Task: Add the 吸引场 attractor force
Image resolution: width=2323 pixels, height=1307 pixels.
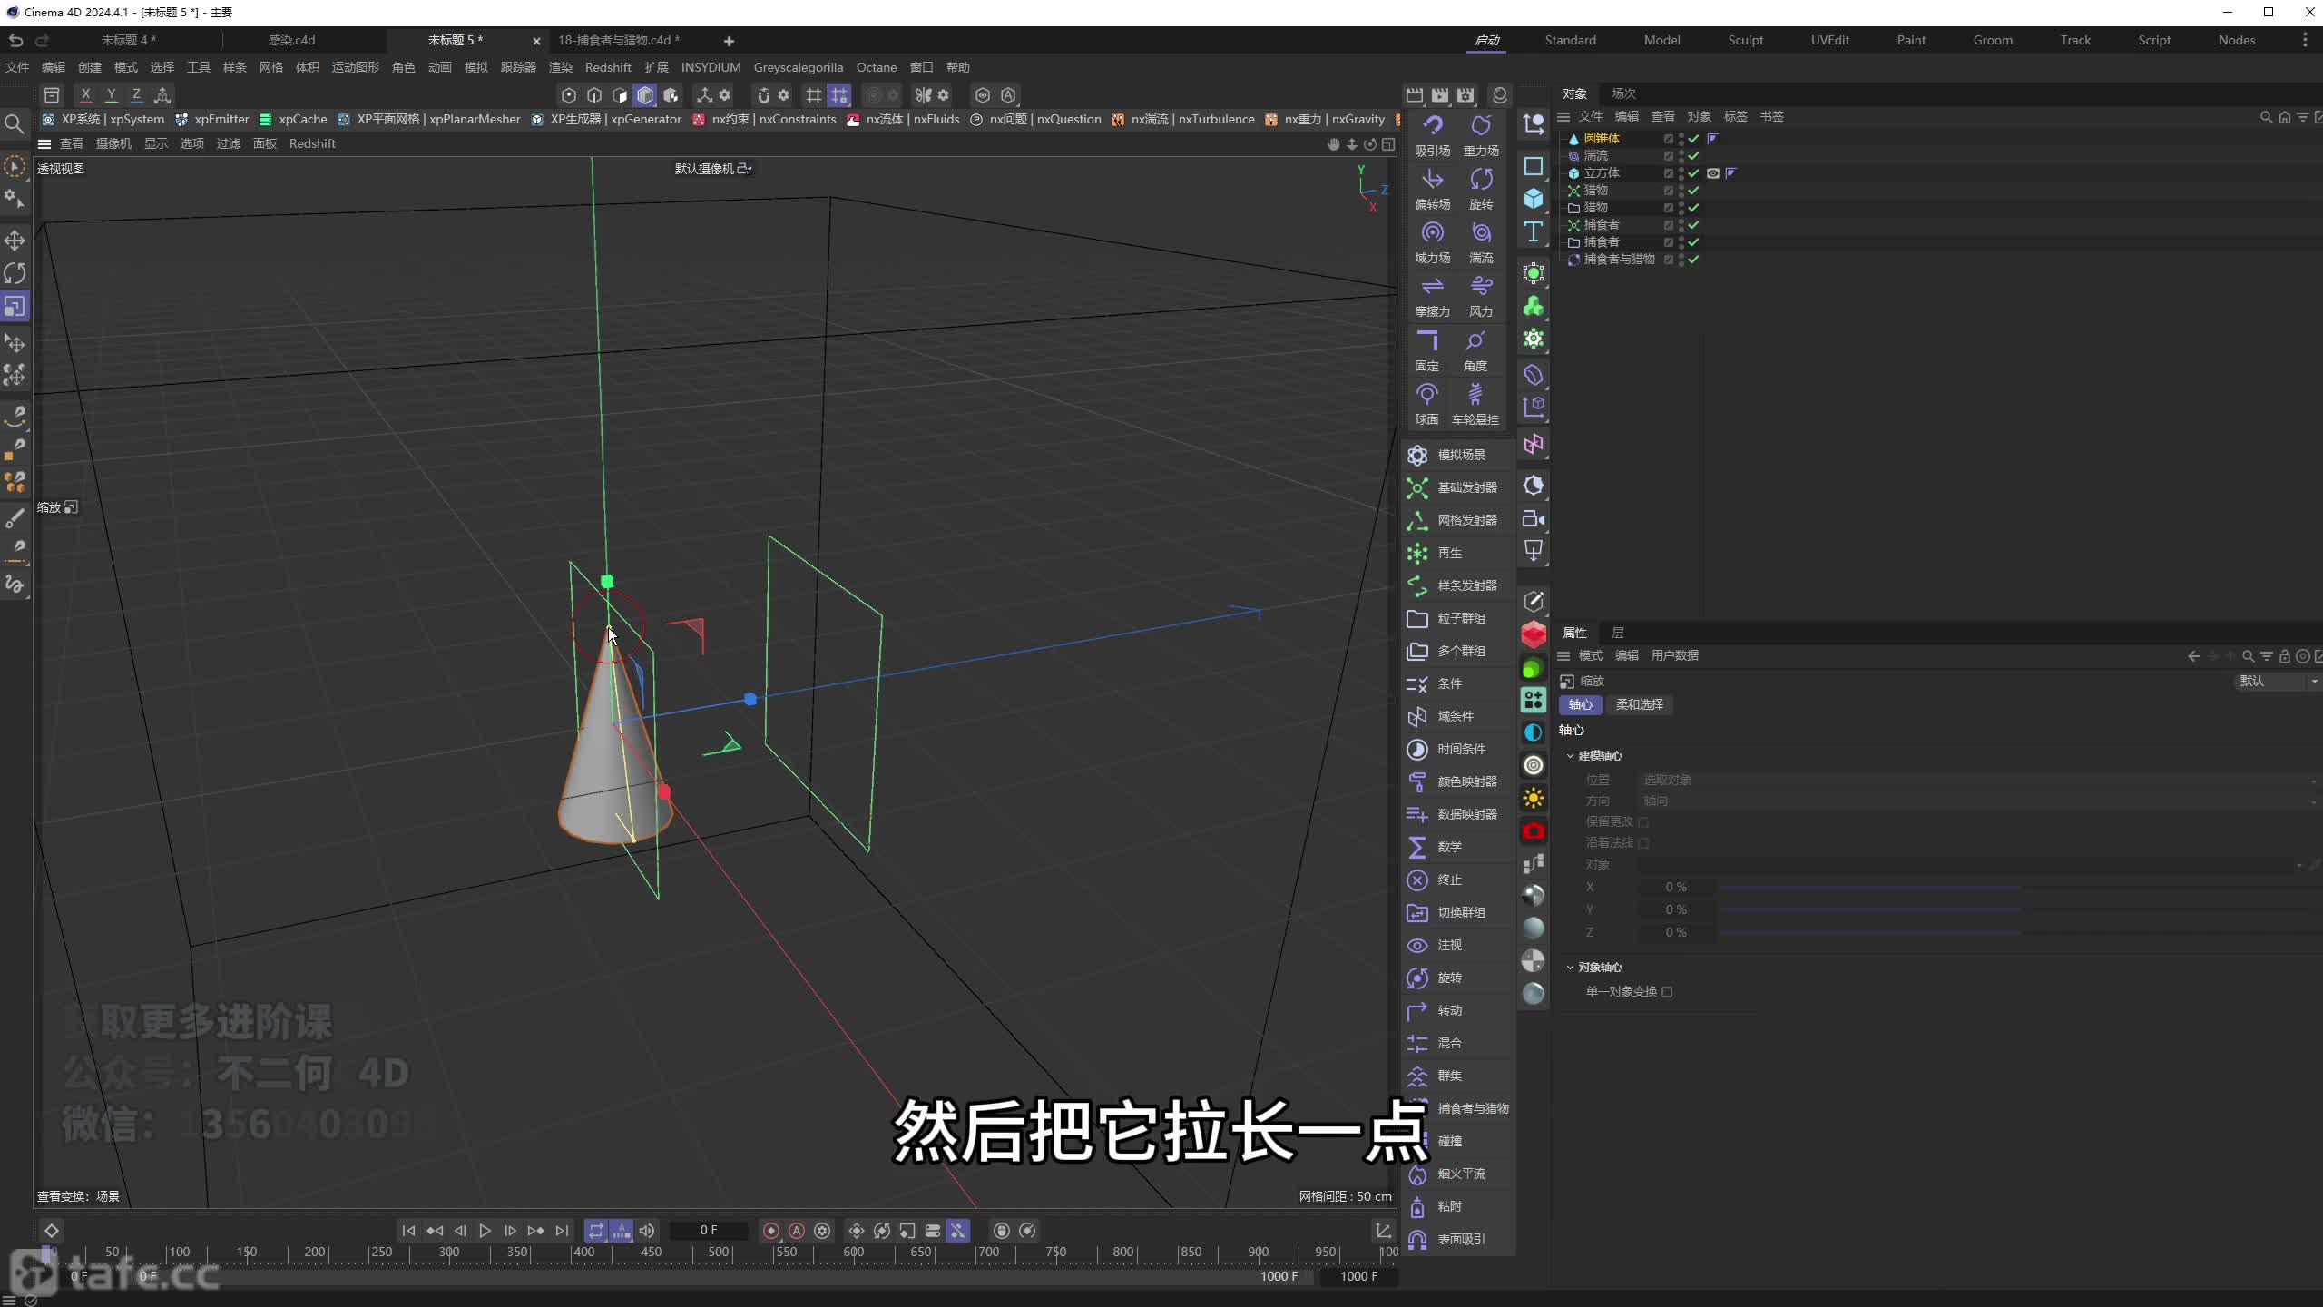Action: 1432,135
